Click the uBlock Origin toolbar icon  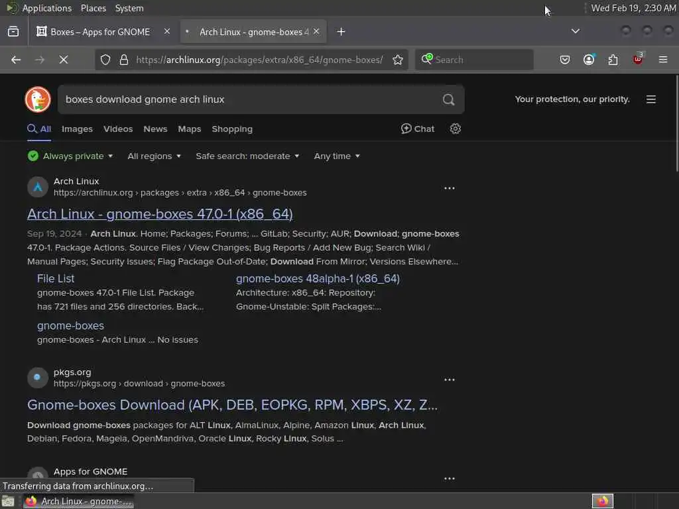[x=638, y=59]
